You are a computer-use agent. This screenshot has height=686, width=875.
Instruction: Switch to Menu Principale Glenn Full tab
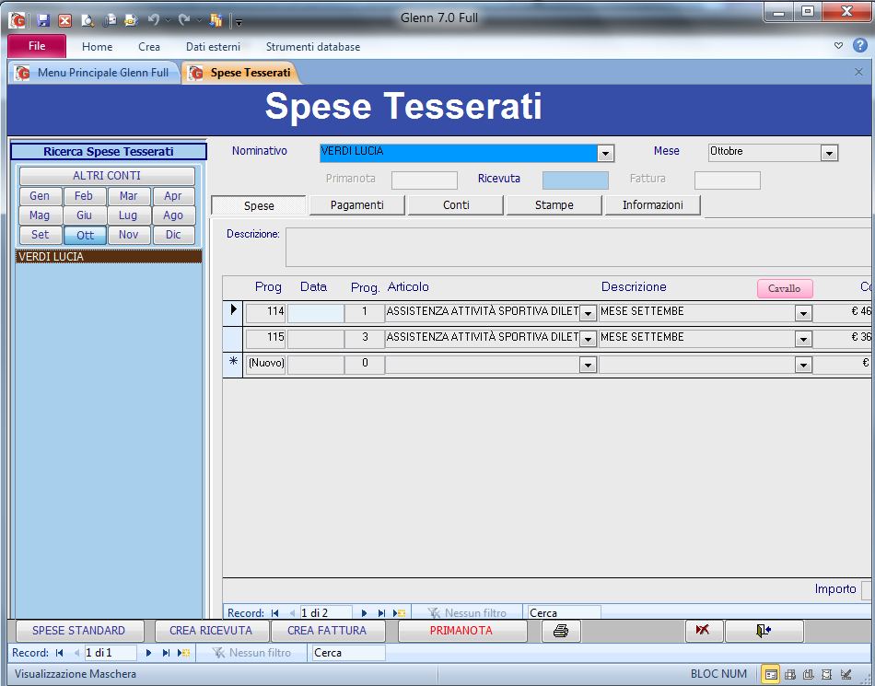tap(94, 73)
